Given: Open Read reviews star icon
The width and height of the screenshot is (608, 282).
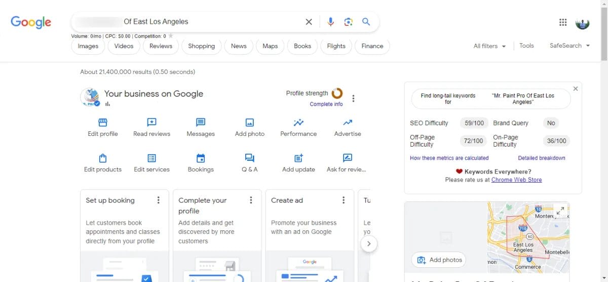Looking at the screenshot, I should pos(151,122).
